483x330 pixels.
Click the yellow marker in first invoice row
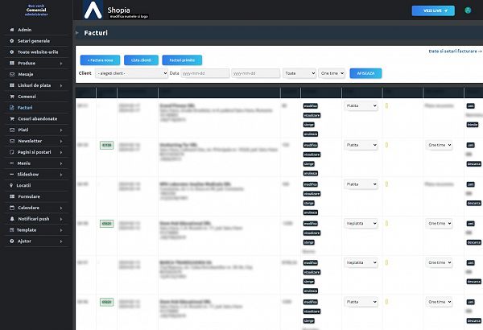pos(387,105)
